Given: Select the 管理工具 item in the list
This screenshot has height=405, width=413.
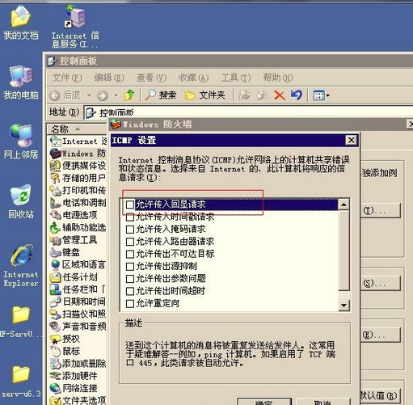Looking at the screenshot, I should point(74,239).
